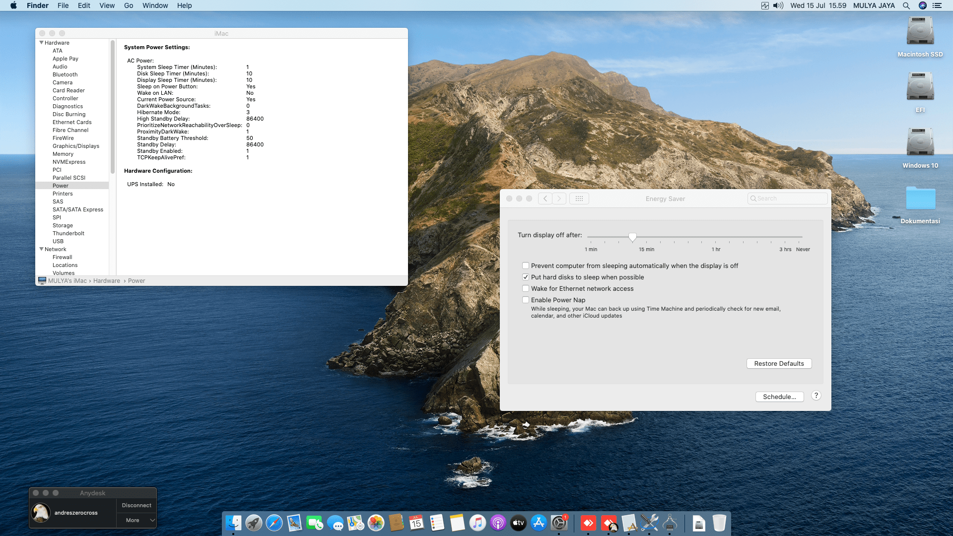Click AnyDesk dock icon with eagle badge
953x536 pixels.
click(x=609, y=523)
